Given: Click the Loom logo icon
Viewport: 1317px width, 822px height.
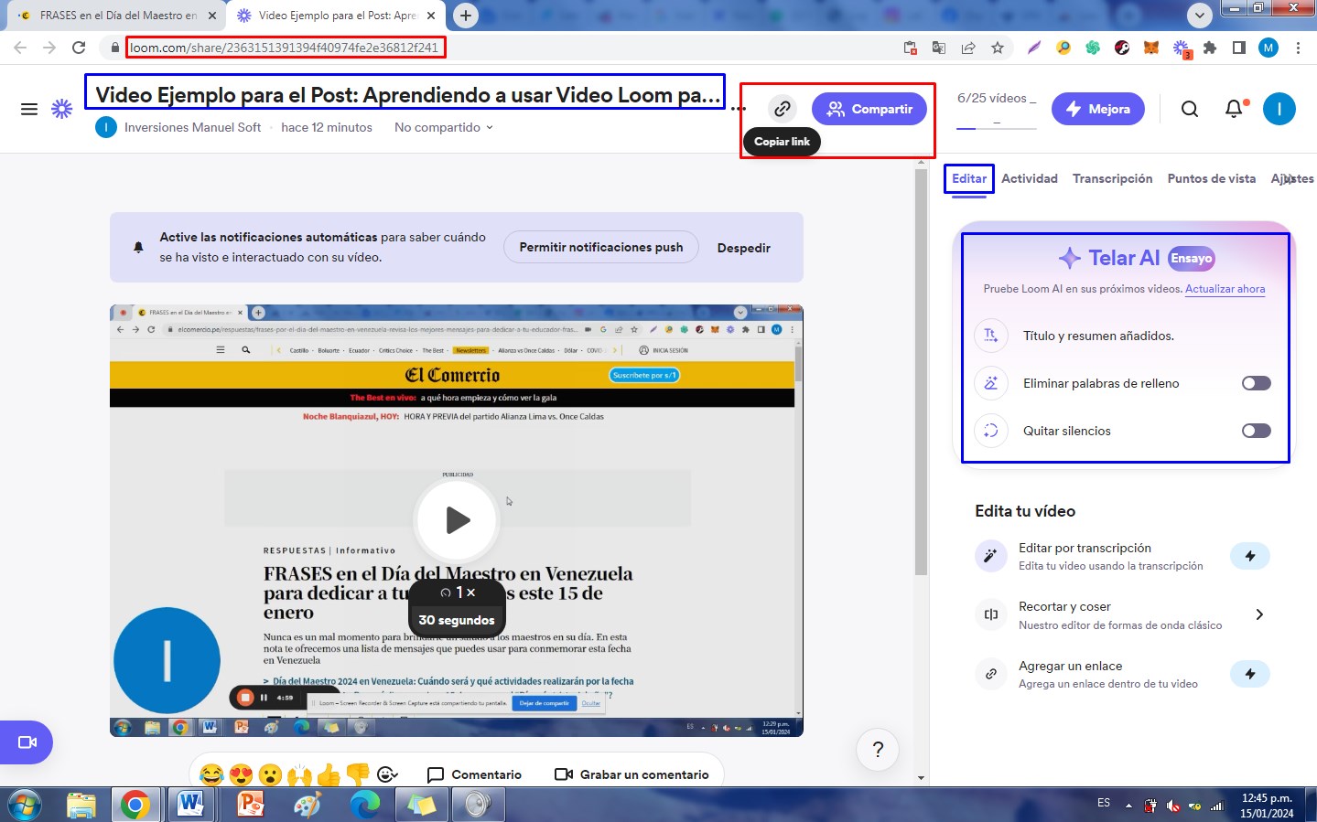Looking at the screenshot, I should point(61,109).
